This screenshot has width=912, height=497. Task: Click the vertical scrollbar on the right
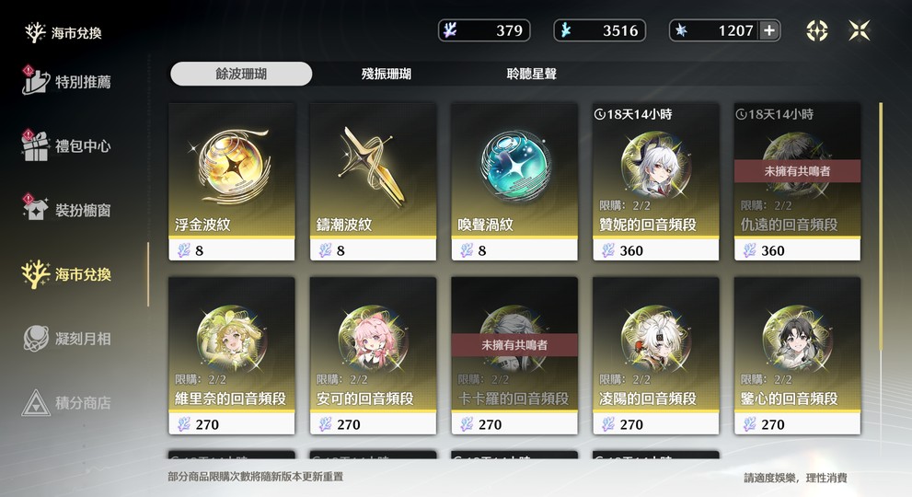(x=881, y=227)
